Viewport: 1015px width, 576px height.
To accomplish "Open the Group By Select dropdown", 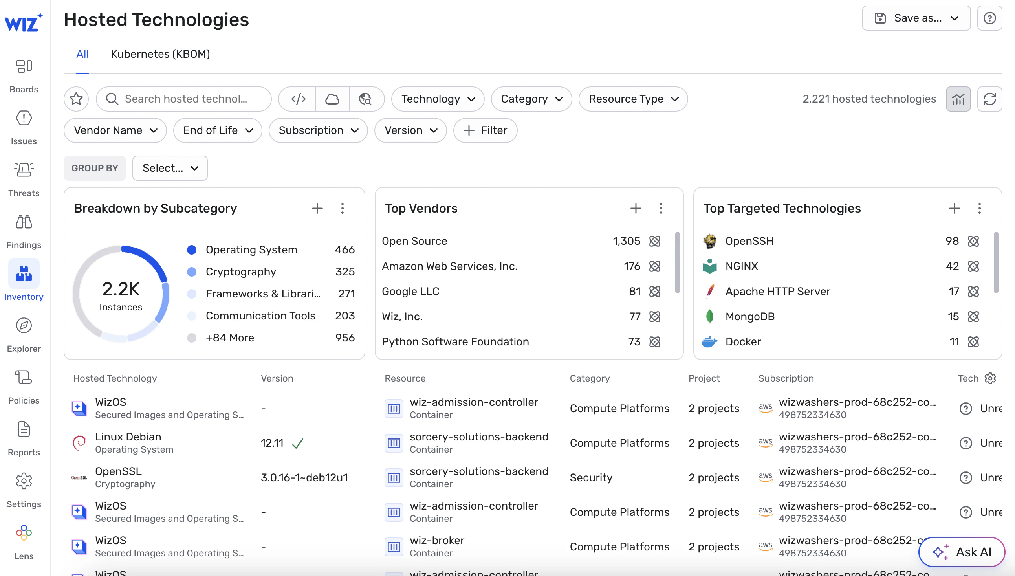I will point(170,168).
